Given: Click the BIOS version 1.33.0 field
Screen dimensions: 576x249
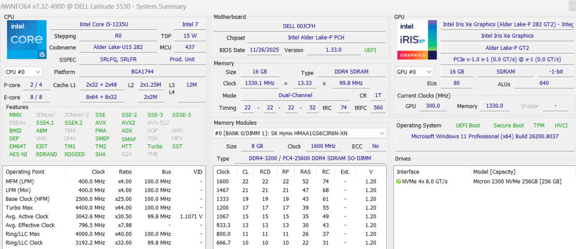Looking at the screenshot, I should [x=333, y=50].
